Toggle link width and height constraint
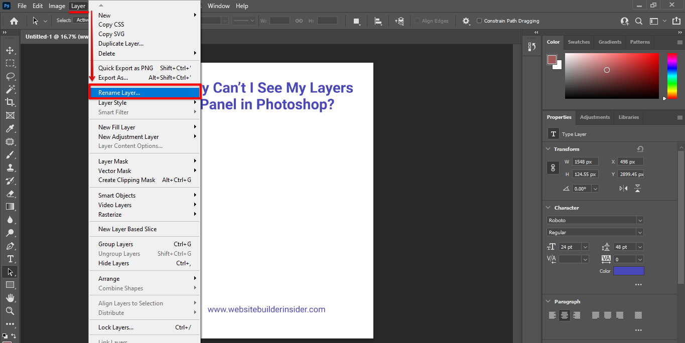Screen dimensions: 685x343 553,168
